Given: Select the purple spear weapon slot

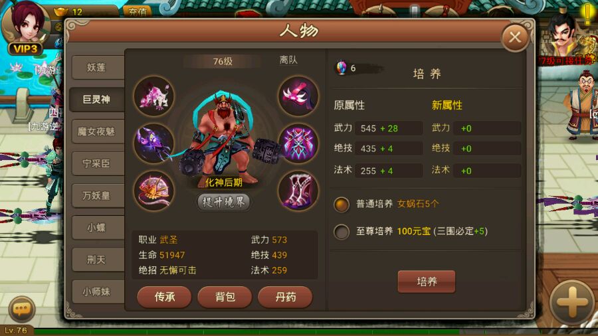Looking at the screenshot, I should point(154,143).
